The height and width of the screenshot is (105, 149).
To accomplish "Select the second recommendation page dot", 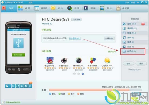I will (x=79, y=74).
